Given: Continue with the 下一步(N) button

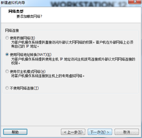Looking at the screenshot, I should pos(100,132).
